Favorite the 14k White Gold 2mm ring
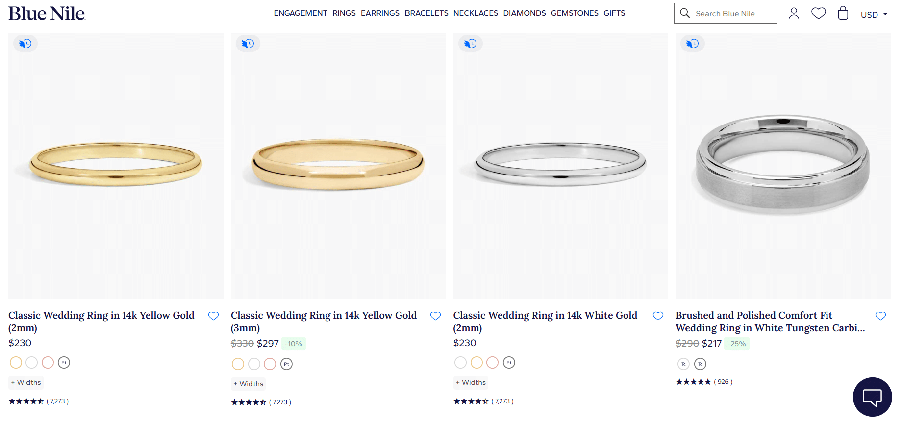902x424 pixels. coord(658,316)
